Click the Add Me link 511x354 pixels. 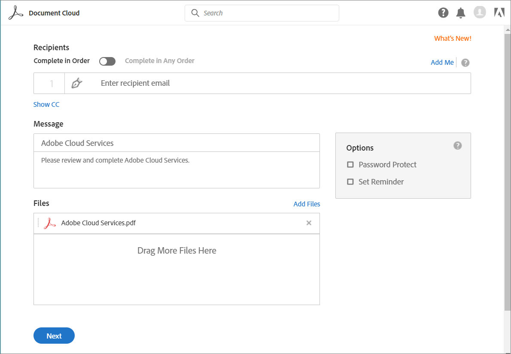(442, 63)
